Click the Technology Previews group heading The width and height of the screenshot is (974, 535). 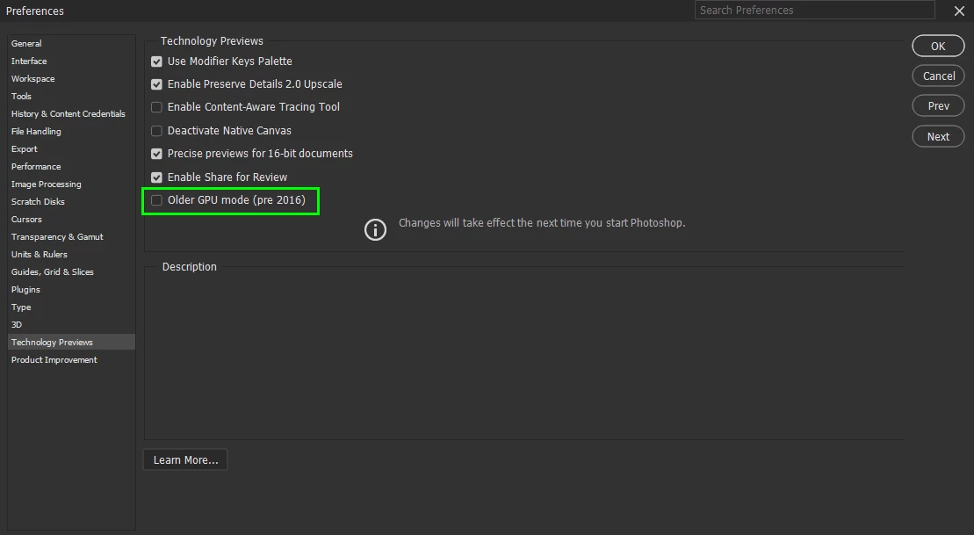point(212,41)
